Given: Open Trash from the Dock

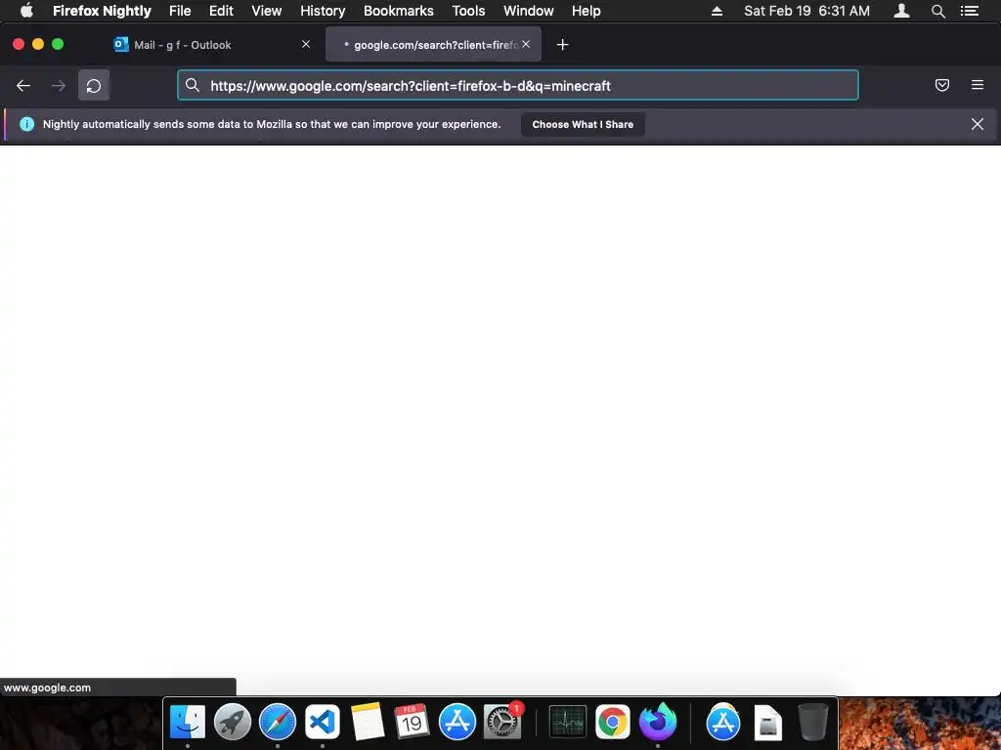Looking at the screenshot, I should pos(813,722).
